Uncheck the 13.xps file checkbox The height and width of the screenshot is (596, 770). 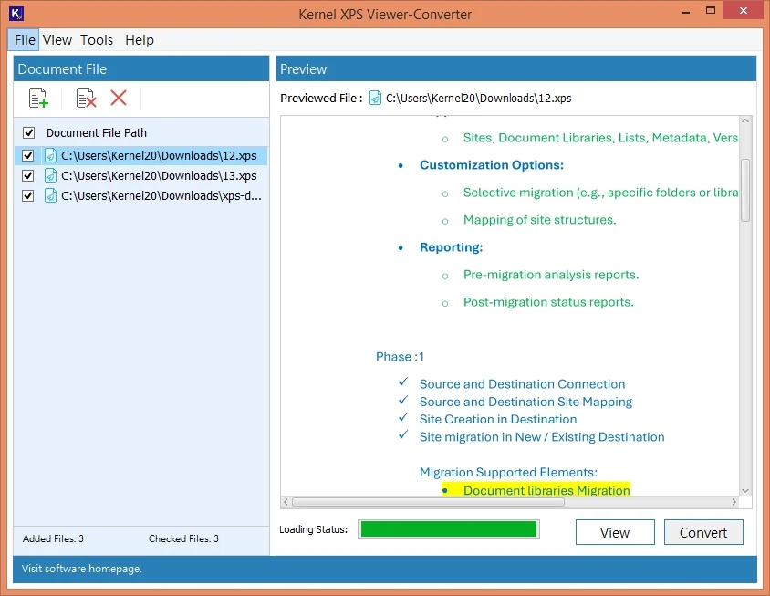28,176
